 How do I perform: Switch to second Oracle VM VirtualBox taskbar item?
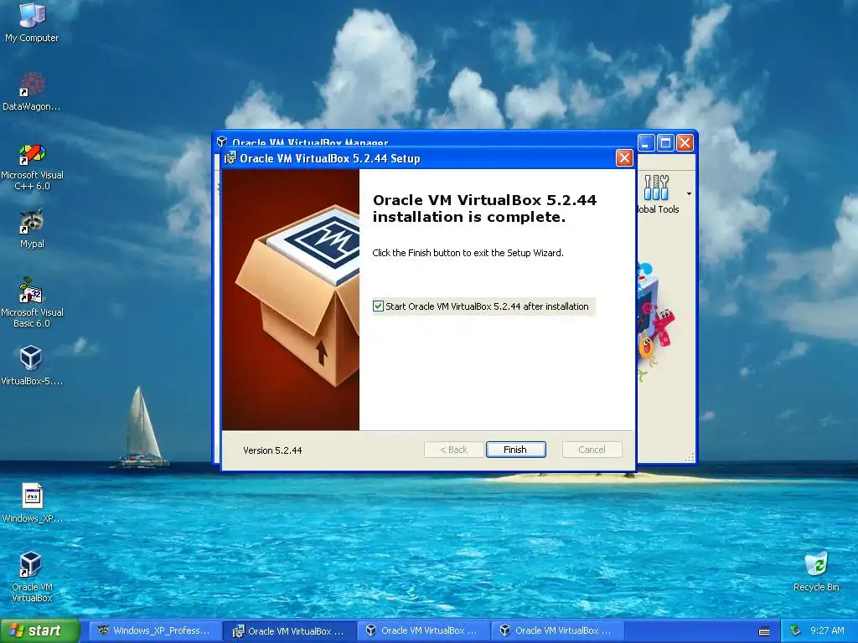[x=423, y=630]
